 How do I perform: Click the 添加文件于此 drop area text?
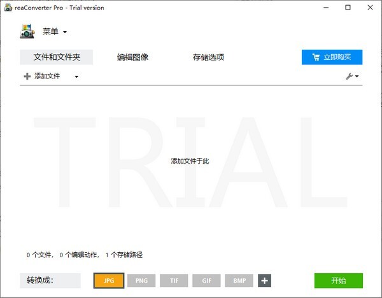click(x=190, y=161)
